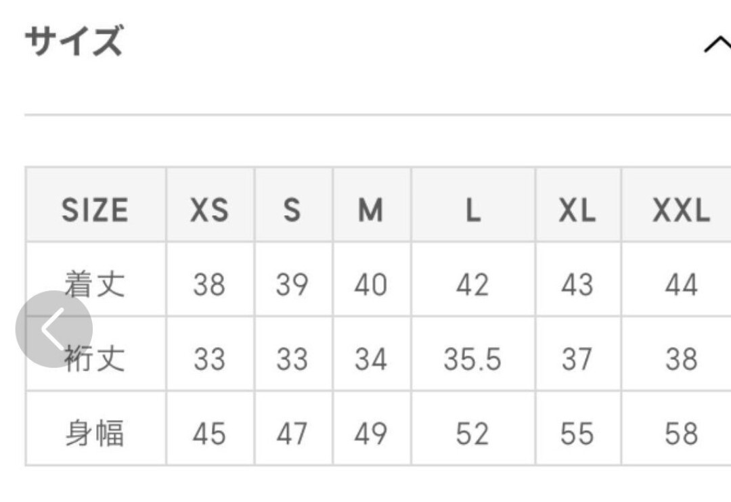Select the XL column header
This screenshot has width=731, height=502.
[577, 210]
